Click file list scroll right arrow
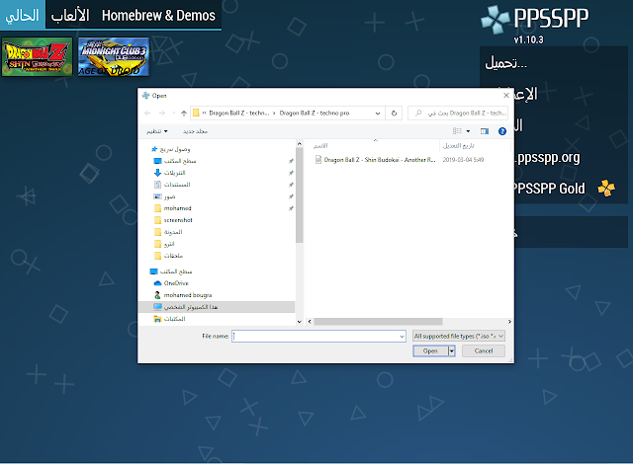 [509, 322]
